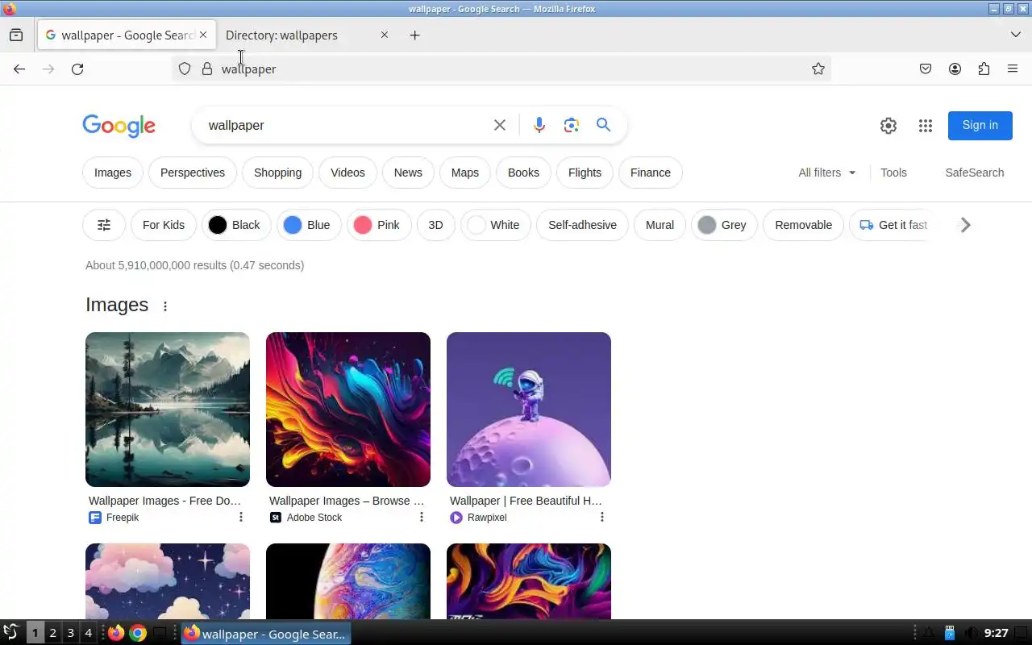
Task: Open Google quick settings gear
Action: (x=888, y=126)
